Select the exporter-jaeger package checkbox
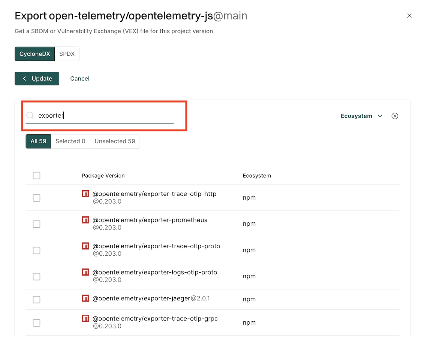 point(36,300)
